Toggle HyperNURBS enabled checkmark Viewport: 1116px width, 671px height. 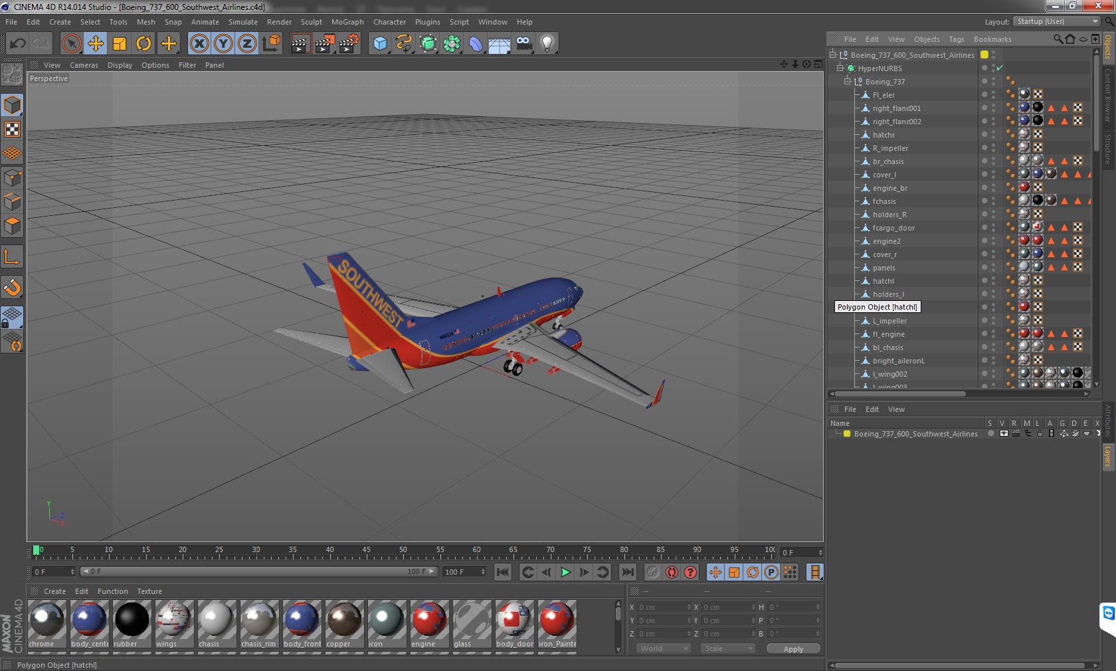click(x=1000, y=68)
